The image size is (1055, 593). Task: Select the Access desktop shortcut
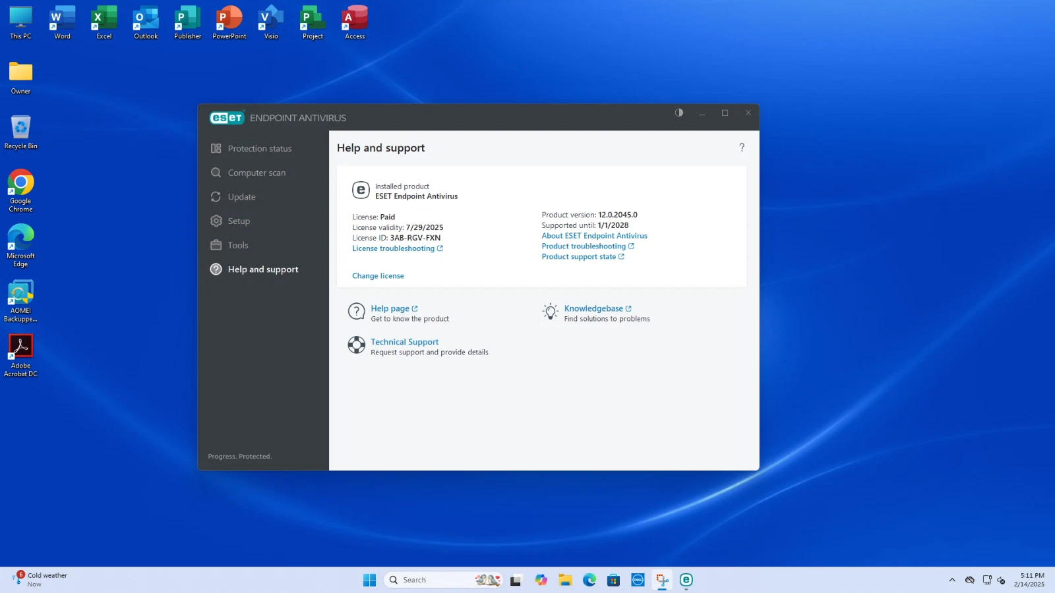tap(355, 23)
